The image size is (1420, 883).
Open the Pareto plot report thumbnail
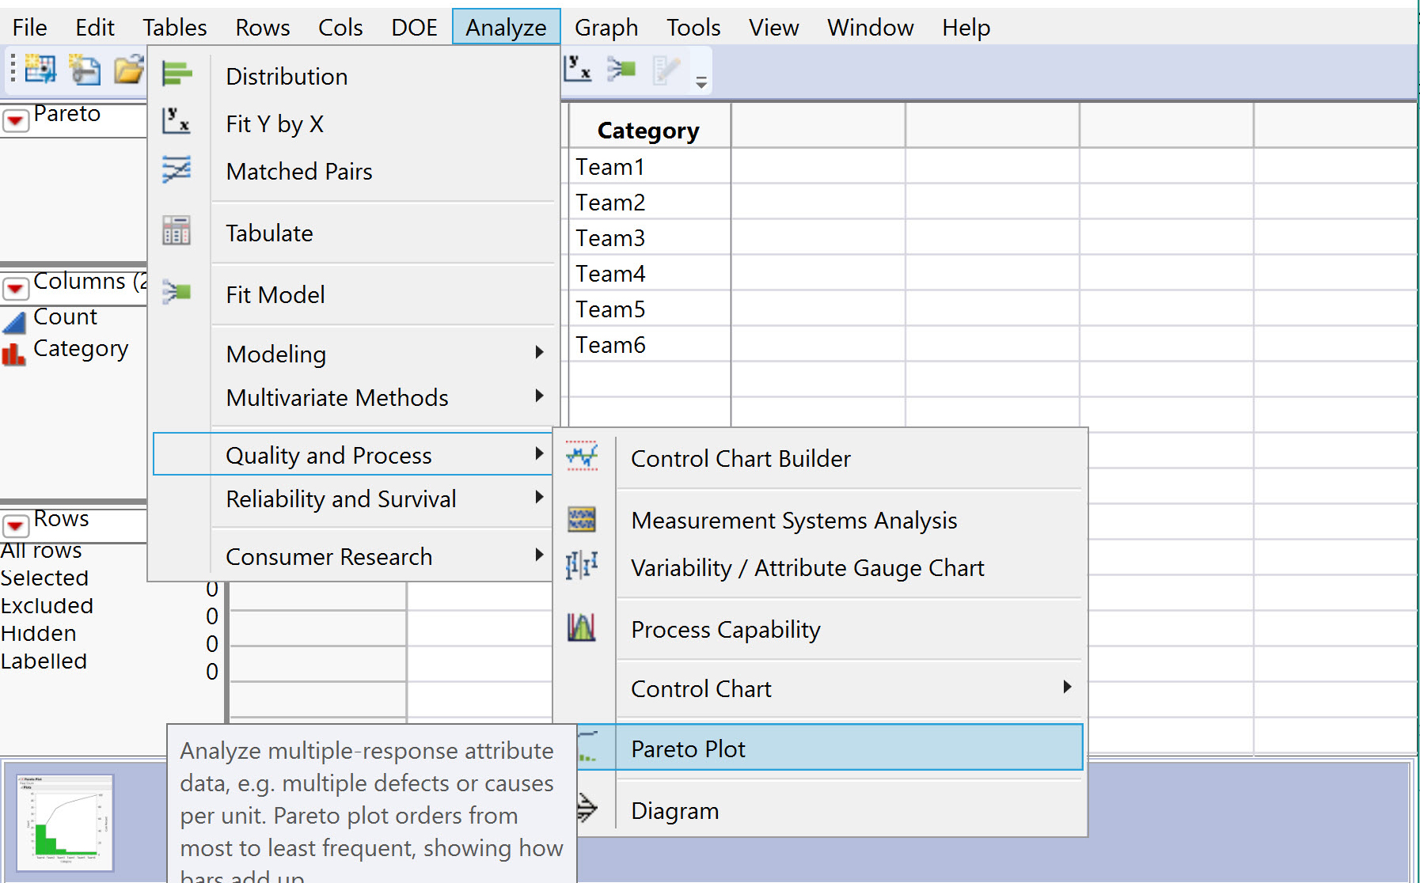click(65, 822)
